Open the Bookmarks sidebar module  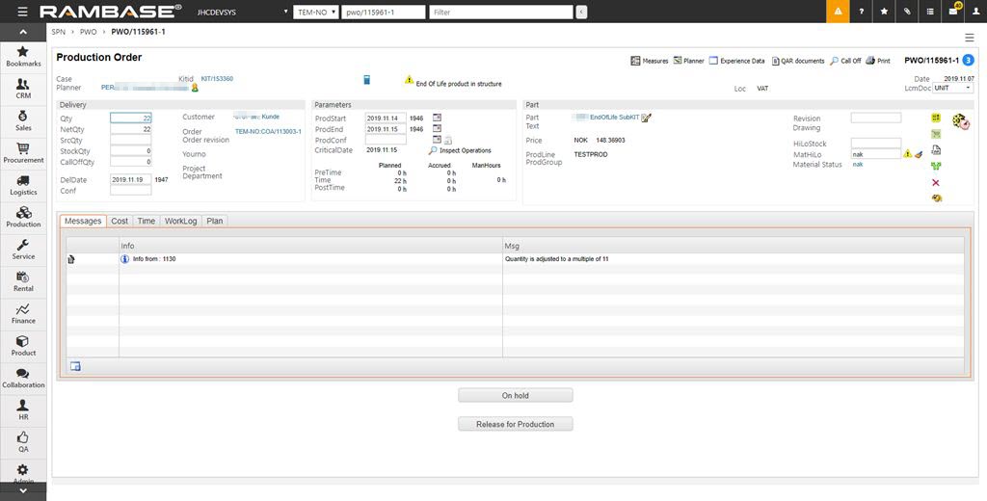tap(23, 56)
